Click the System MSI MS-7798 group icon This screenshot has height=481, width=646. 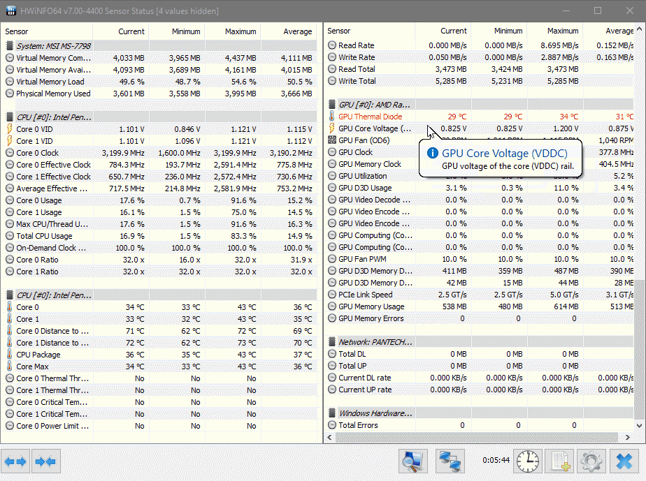point(10,45)
